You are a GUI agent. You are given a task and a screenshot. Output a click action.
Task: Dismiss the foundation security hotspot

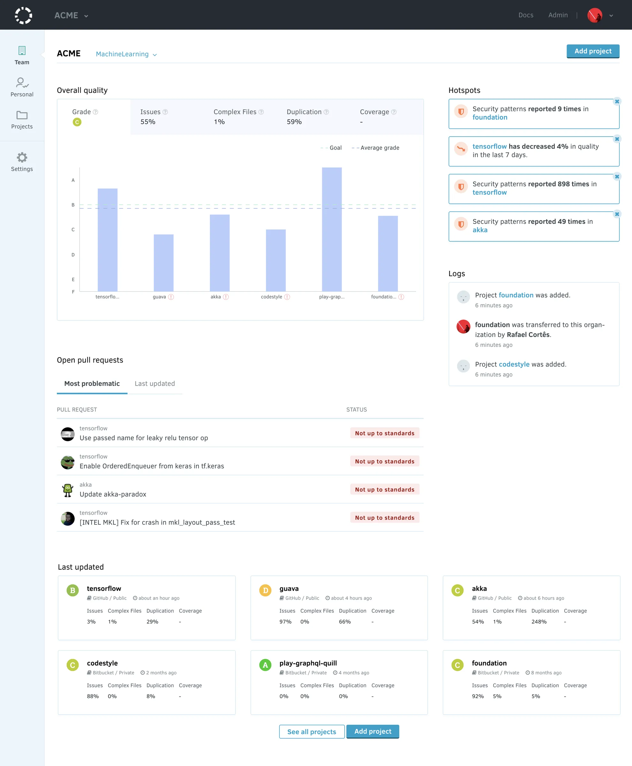click(617, 102)
